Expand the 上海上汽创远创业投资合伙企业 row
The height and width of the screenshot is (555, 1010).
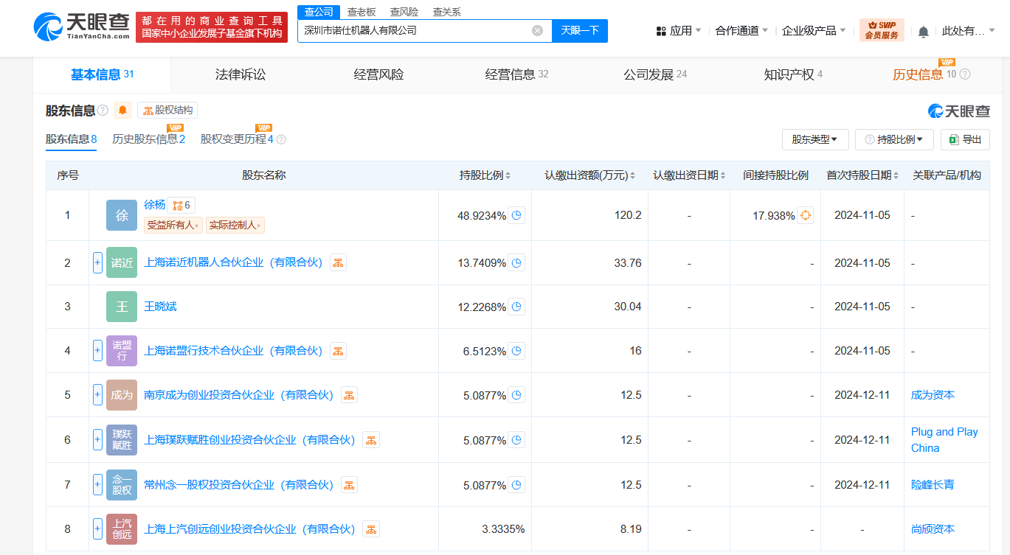click(x=97, y=528)
